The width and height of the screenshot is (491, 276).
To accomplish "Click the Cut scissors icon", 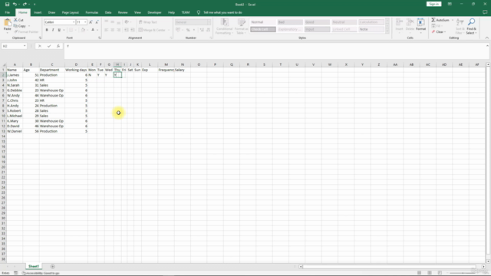I will pos(15,20).
